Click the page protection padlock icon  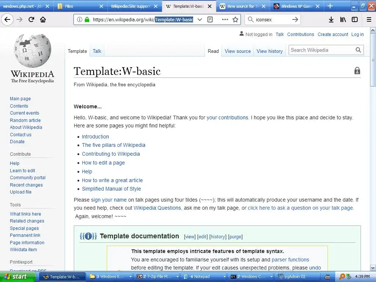(x=357, y=71)
